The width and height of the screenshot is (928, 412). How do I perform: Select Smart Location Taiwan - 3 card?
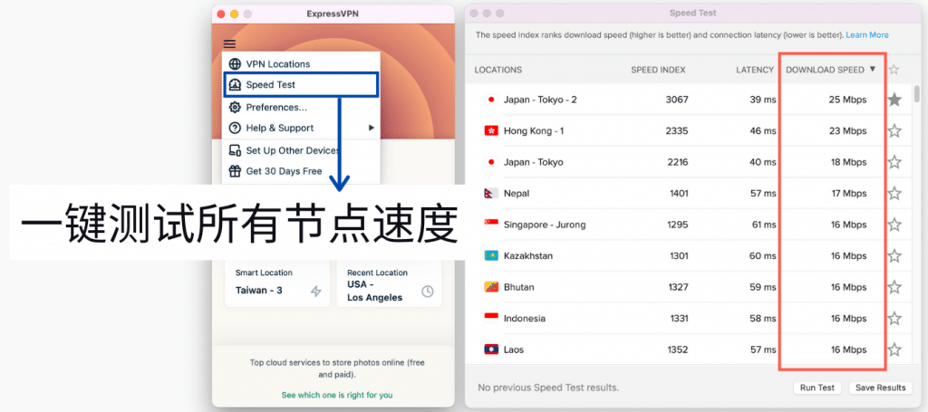tap(277, 284)
